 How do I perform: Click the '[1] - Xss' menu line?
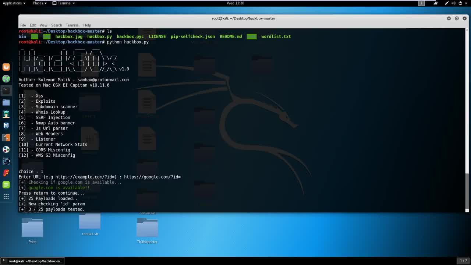[31, 96]
